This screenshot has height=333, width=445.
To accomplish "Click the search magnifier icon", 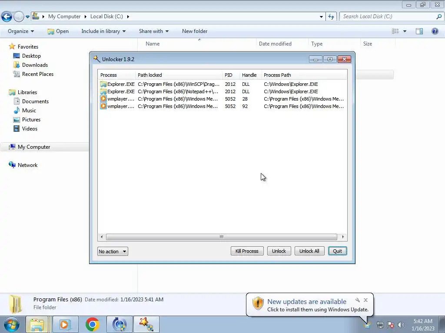I will pyautogui.click(x=439, y=16).
